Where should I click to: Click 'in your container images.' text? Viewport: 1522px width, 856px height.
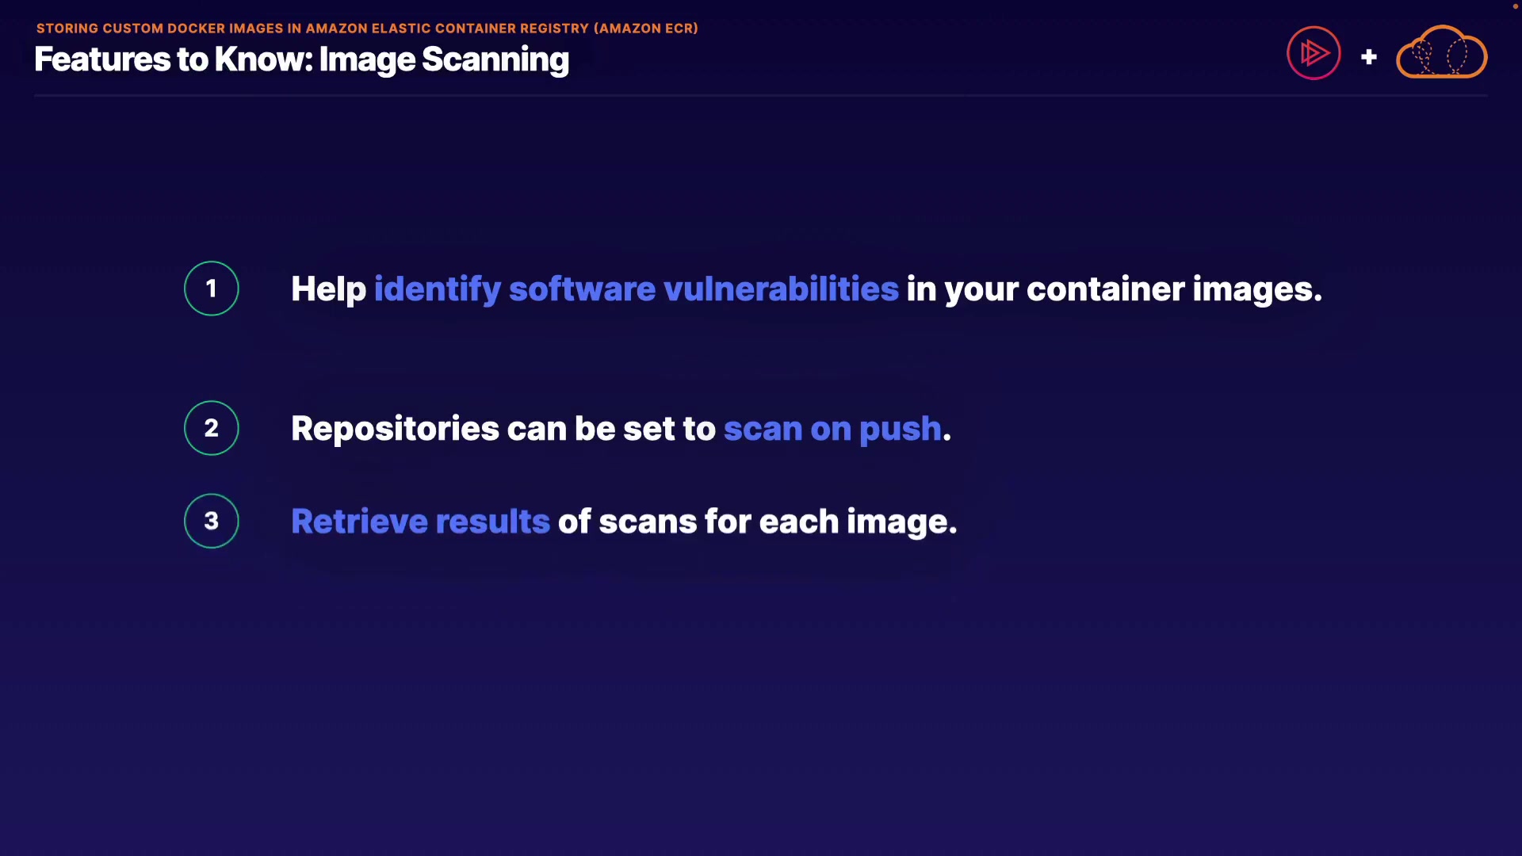pos(1114,289)
